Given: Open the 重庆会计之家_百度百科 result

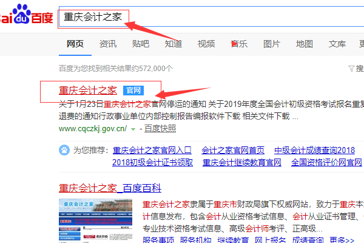Looking at the screenshot, I should point(110,188).
